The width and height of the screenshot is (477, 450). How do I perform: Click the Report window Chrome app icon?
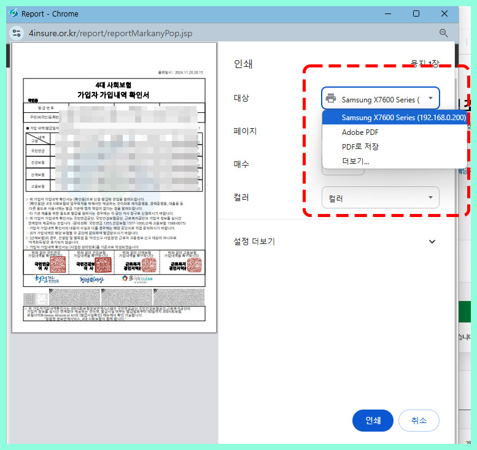[x=14, y=13]
